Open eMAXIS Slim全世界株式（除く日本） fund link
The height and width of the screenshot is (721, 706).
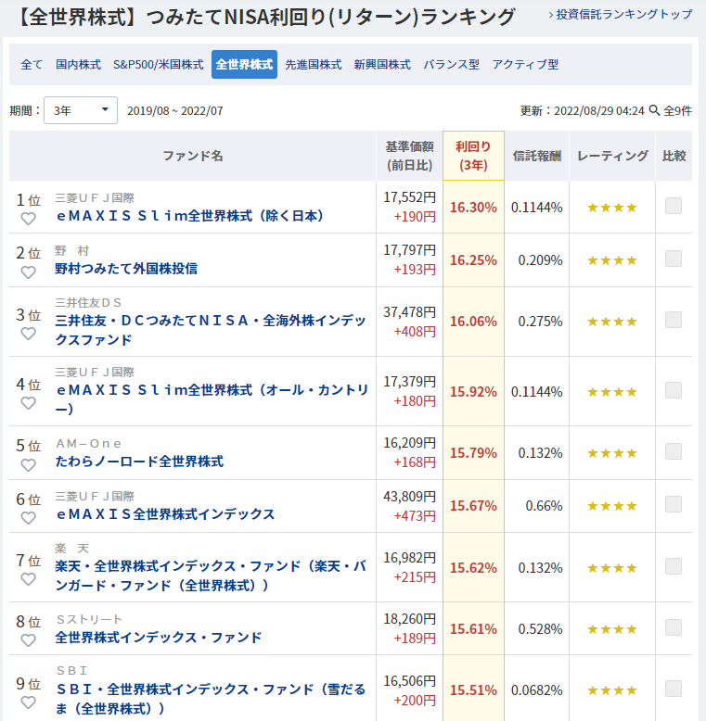coord(189,216)
